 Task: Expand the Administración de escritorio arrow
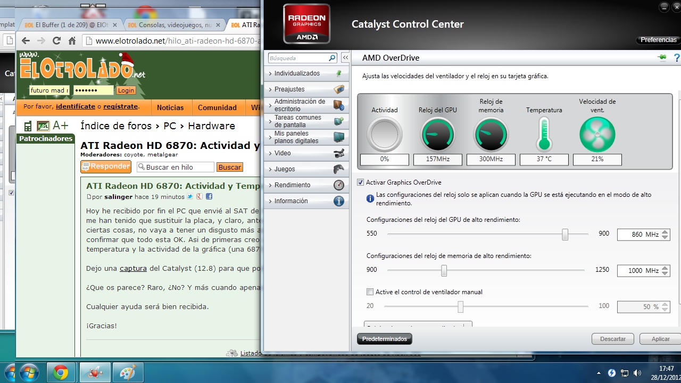tap(270, 105)
